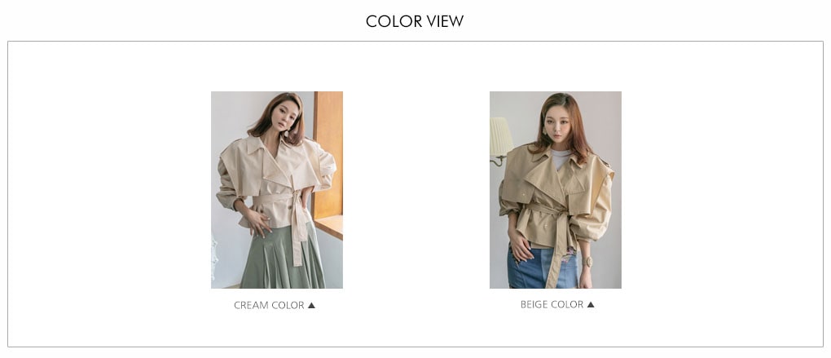
Task: Click the triangle icon beside BEIGE COLOR
Action: [591, 304]
